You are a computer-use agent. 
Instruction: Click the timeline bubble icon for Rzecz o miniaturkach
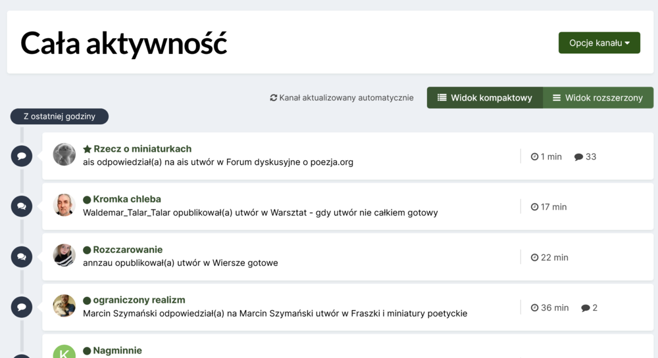(x=22, y=156)
